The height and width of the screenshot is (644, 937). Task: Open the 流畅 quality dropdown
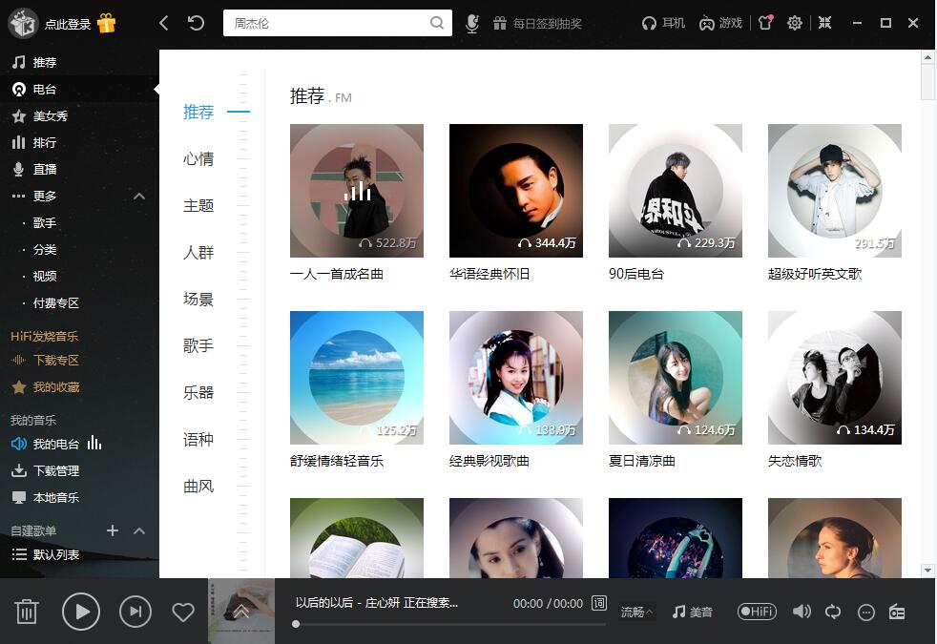pos(635,612)
